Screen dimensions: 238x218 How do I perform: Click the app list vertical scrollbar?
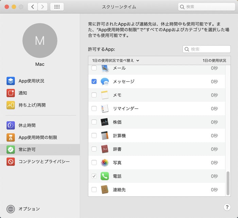pyautogui.click(x=228, y=183)
